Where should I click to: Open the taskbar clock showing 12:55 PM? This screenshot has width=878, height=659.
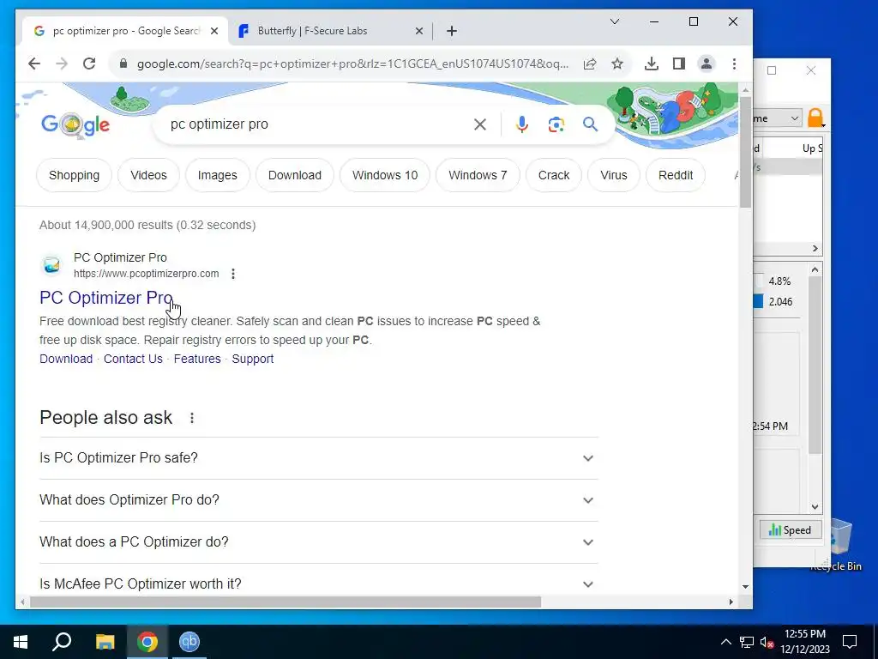pyautogui.click(x=804, y=642)
